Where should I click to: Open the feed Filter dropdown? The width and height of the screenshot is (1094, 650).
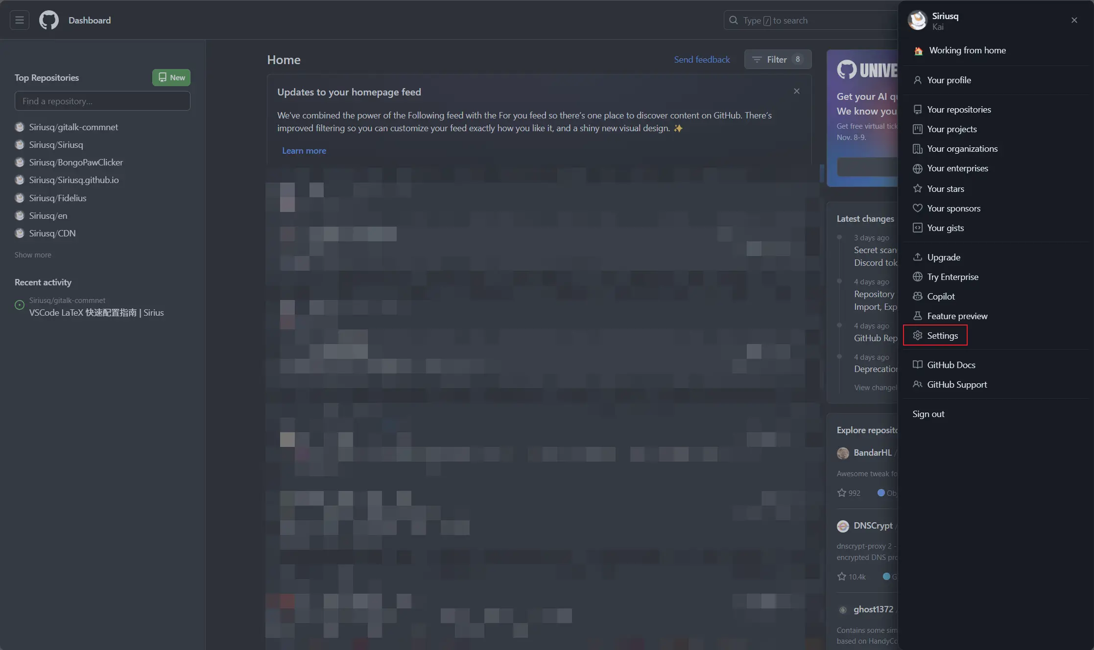point(778,59)
